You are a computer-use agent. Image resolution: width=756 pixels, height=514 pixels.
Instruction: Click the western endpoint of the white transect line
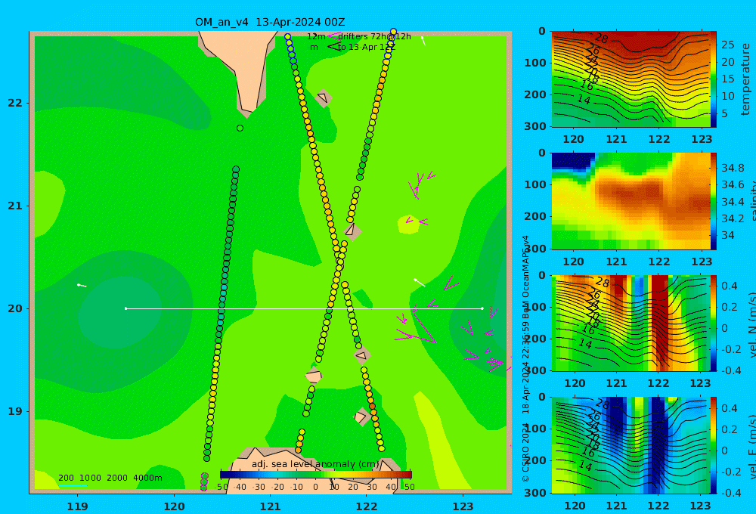[125, 308]
